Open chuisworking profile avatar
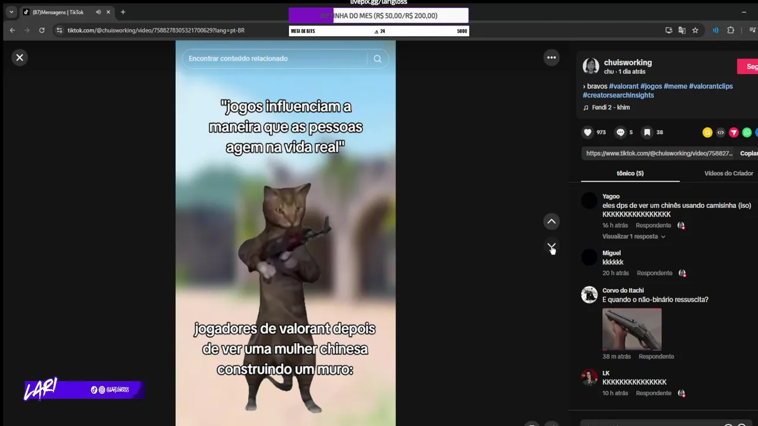 591,66
